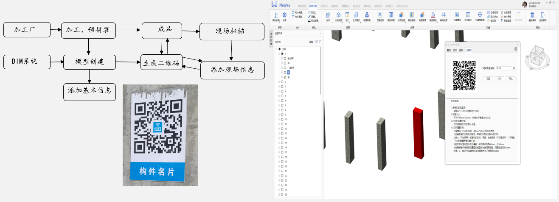Collapse the 全部 root tree node
This screenshot has width=559, height=202.
click(276, 49)
